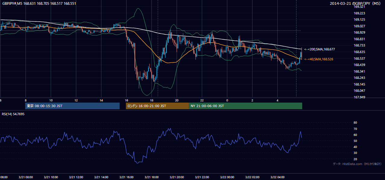This screenshot has height=180, width=385.
Task: Click the bottom date label 3/21 18:00
Action: pos(152,177)
